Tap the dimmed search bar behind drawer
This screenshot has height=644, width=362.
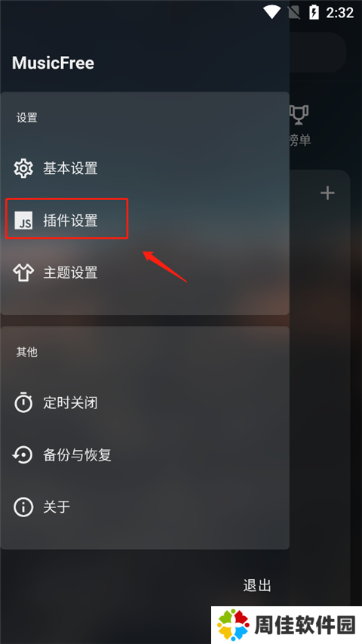coord(318,53)
